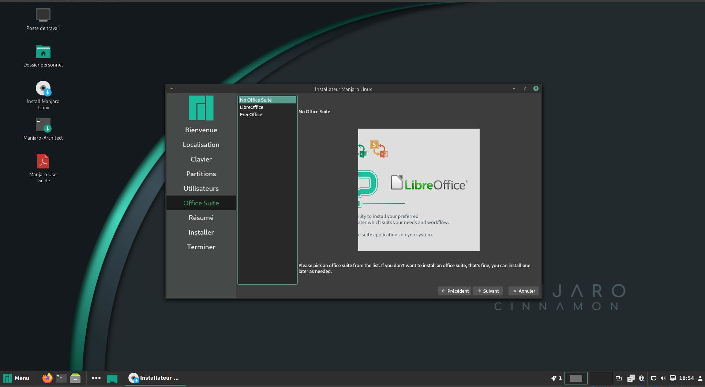Click the Installateur taskbar window button
The width and height of the screenshot is (705, 387).
(x=155, y=378)
